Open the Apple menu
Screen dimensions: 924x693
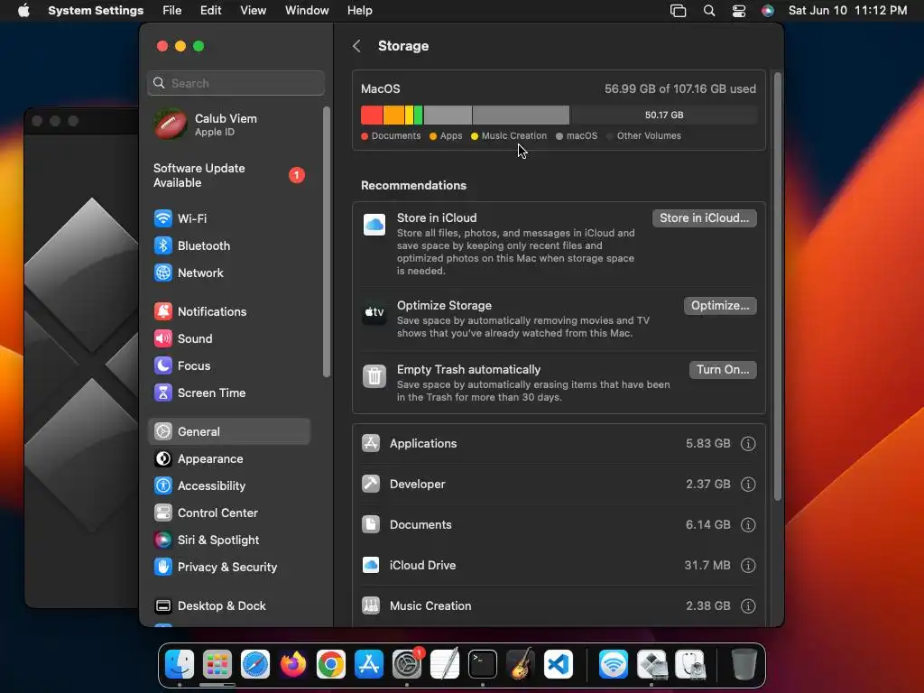[23, 11]
